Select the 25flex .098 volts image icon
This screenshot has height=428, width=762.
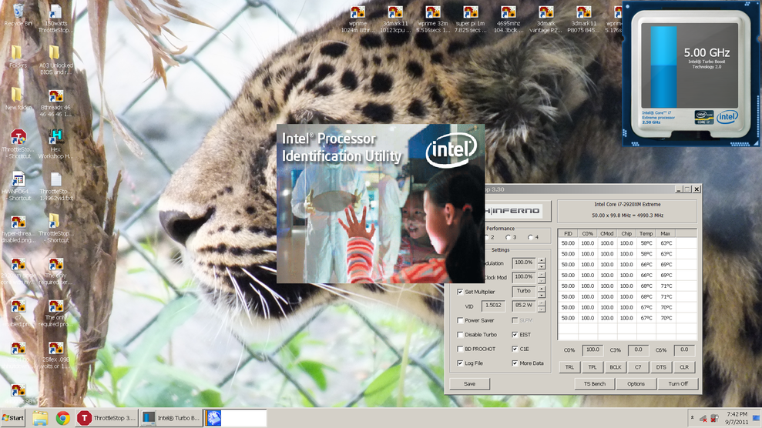pos(56,355)
